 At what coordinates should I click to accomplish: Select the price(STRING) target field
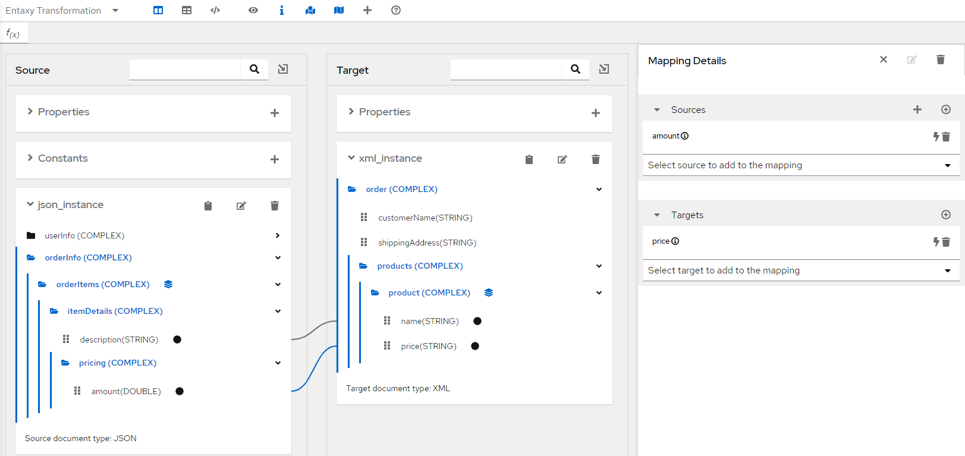click(428, 346)
